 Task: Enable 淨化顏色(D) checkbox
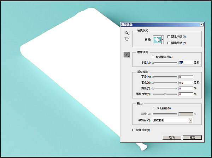(x=154, y=108)
